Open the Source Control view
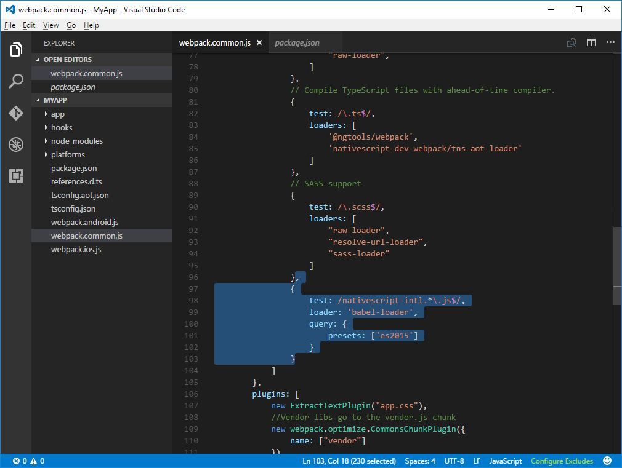The width and height of the screenshot is (622, 468). click(16, 113)
